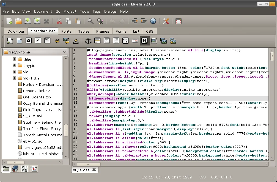Switch to the Tables tab
This screenshot has height=182, width=277.
point(84,31)
